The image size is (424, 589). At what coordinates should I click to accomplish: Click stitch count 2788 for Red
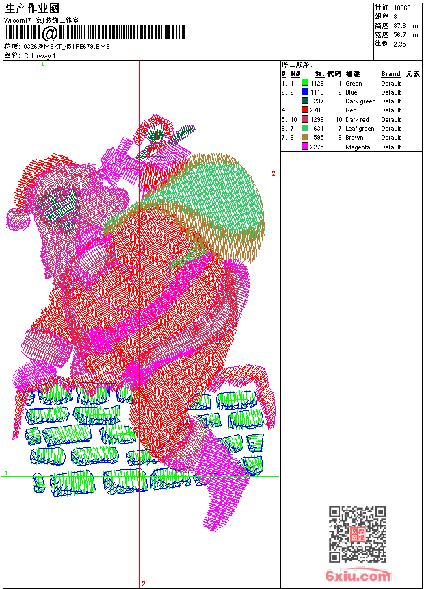(x=317, y=110)
